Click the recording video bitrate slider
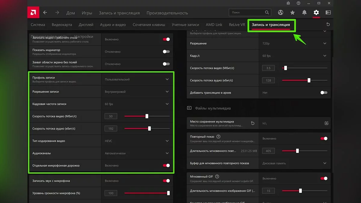Image resolution: width=361 pixels, height=203 pixels. pyautogui.click(x=147, y=116)
